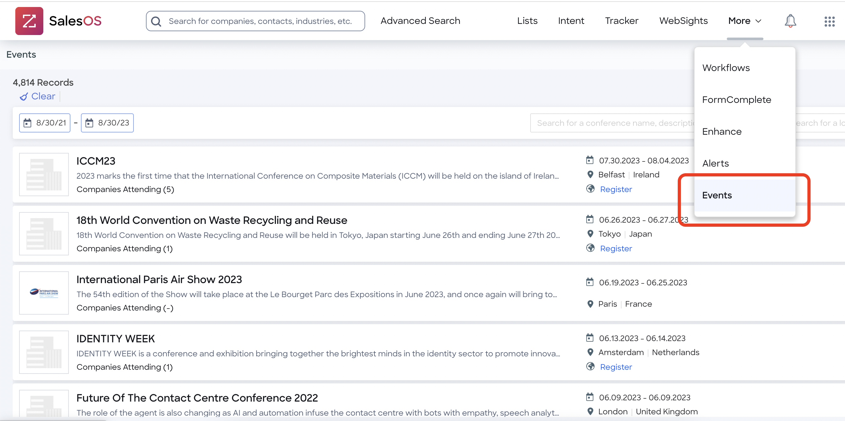Viewport: 845px width, 421px height.
Task: Click globe icon beside Tokyo event Register
Action: [590, 248]
